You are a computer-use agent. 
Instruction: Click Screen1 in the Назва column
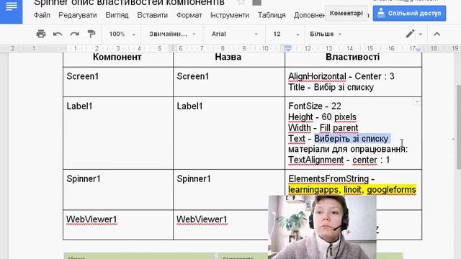click(x=192, y=76)
